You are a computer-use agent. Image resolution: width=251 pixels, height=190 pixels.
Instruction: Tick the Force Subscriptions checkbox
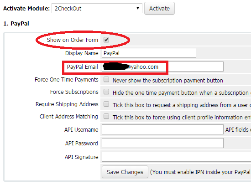pos(106,92)
